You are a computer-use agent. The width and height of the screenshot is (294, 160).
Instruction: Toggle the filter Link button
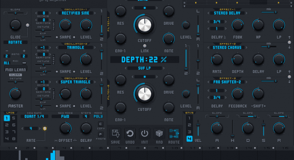[x=144, y=45]
